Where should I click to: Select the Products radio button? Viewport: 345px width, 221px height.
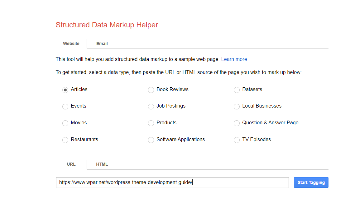[151, 123]
